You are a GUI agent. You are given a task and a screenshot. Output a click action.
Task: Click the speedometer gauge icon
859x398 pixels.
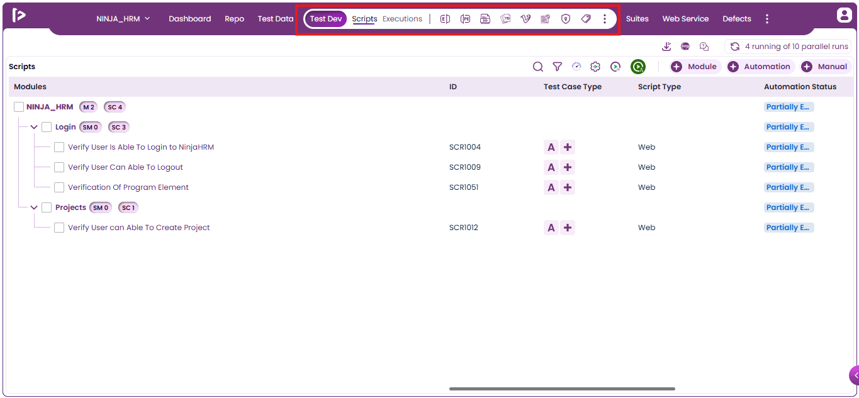(576, 67)
